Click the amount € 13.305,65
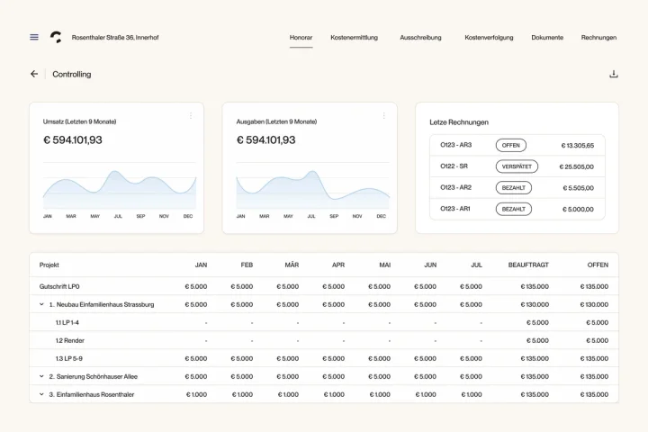Viewport: 648px width, 432px height. coord(577,146)
